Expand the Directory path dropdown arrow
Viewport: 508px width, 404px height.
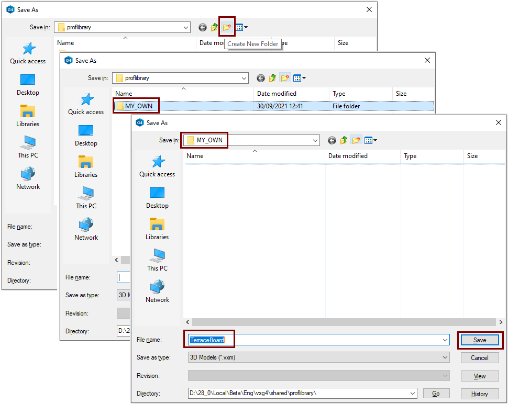(413, 394)
